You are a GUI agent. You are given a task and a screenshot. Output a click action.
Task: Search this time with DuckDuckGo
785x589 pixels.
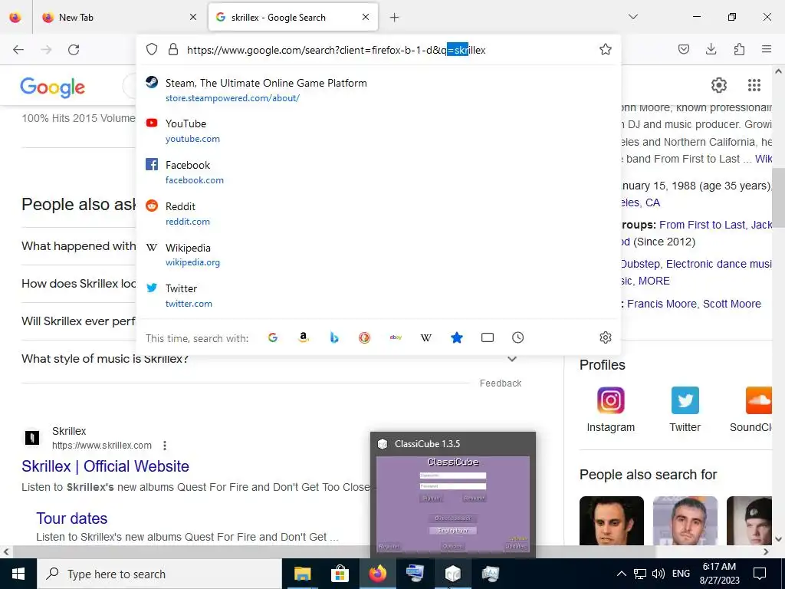(364, 337)
